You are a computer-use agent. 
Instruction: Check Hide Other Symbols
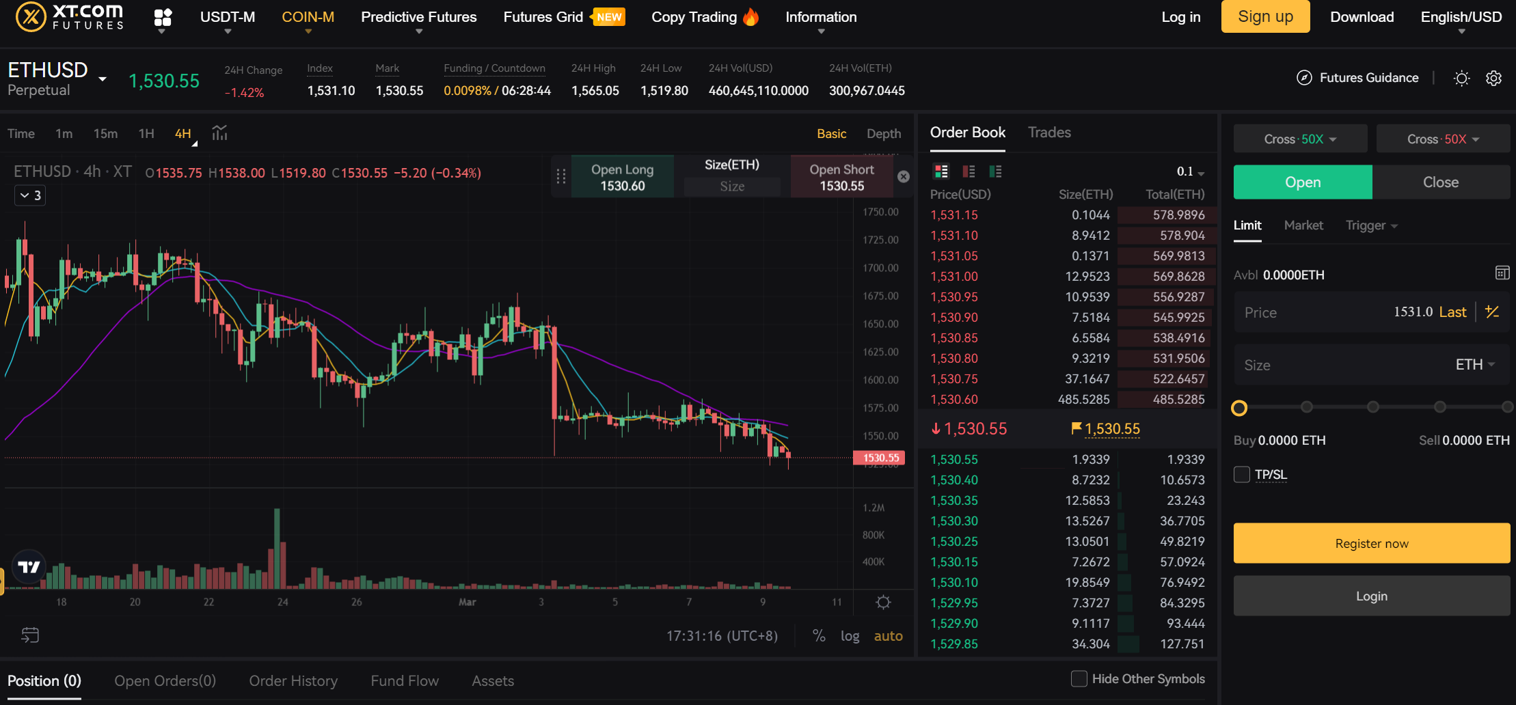click(x=1079, y=678)
